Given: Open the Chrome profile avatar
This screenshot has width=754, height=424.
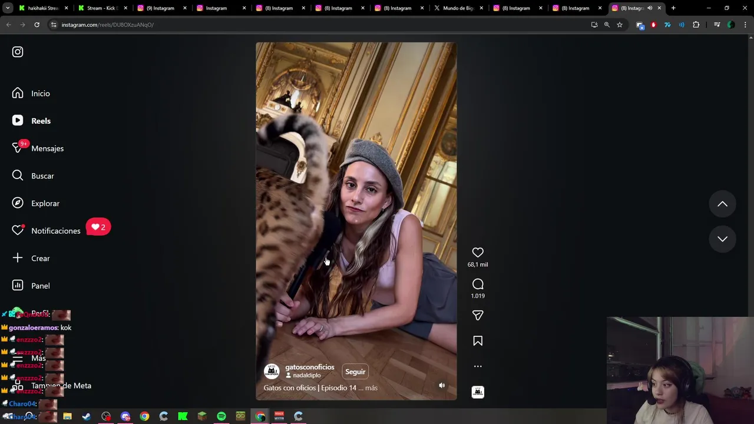Looking at the screenshot, I should (x=731, y=25).
